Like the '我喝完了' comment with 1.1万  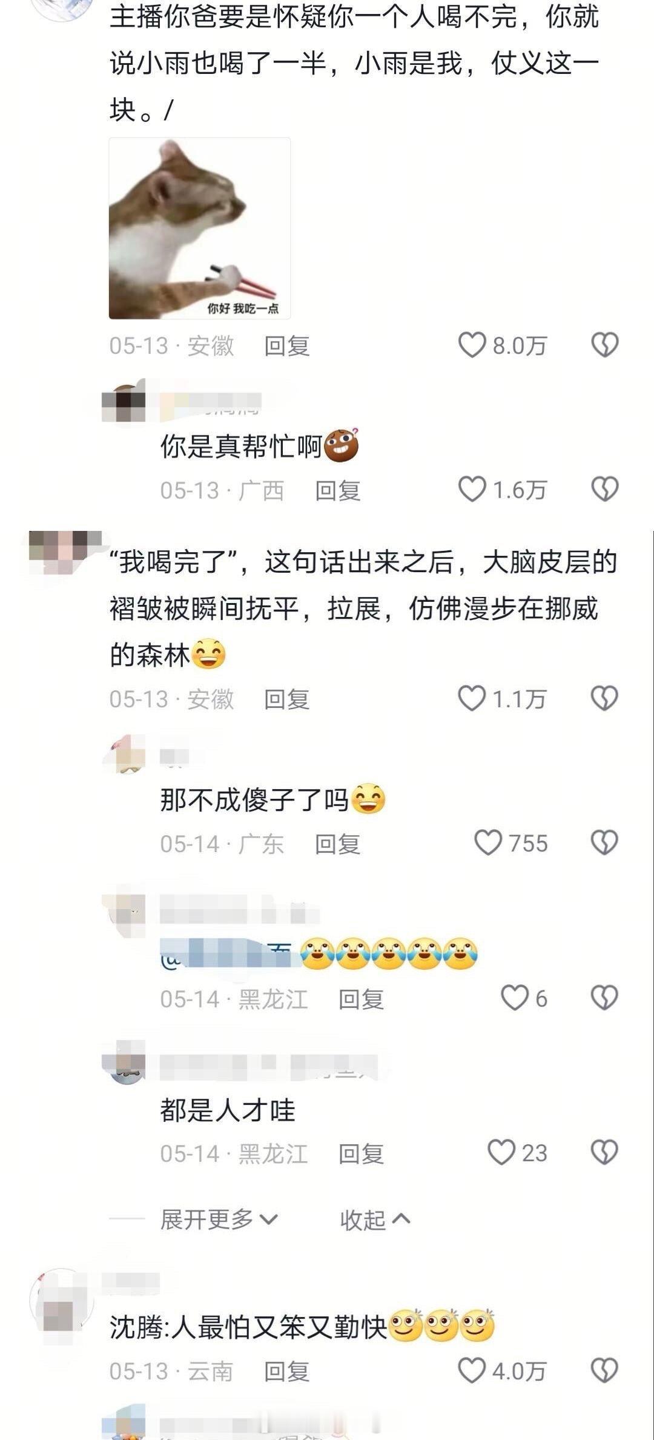(472, 698)
